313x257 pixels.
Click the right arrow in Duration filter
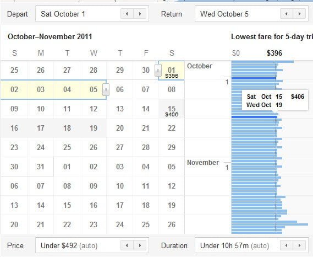[299, 245]
